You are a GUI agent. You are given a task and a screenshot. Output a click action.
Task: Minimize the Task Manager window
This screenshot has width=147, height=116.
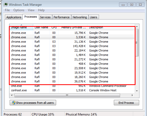pos(123,5)
